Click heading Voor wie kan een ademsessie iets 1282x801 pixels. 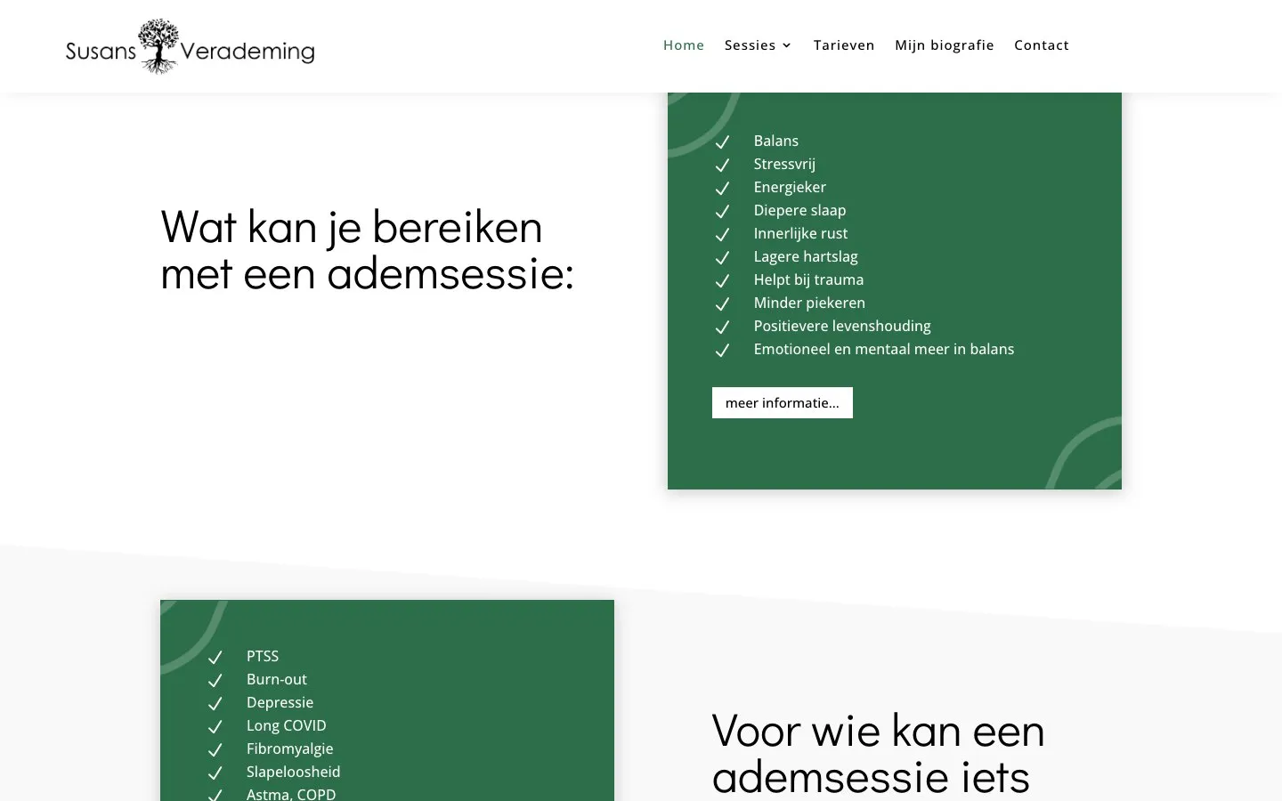(x=879, y=754)
